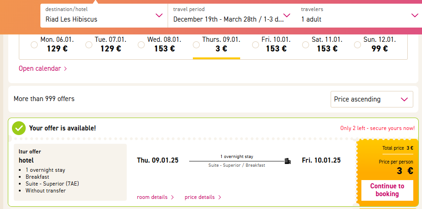The height and width of the screenshot is (209, 422).
Task: Click the 'Total price 3 €' label
Action: click(x=398, y=148)
